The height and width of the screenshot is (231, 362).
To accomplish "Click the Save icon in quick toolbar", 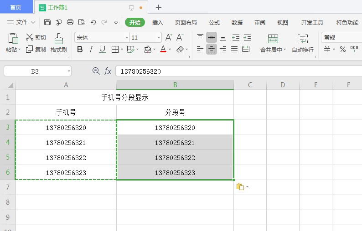I will [47, 22].
